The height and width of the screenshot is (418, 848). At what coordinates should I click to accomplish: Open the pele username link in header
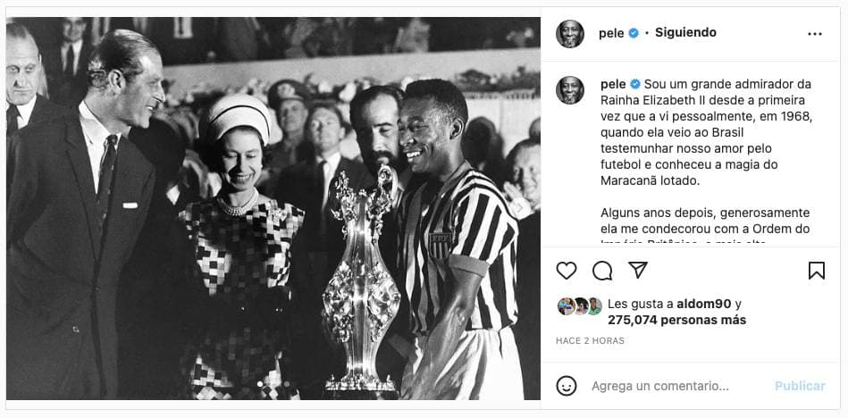pyautogui.click(x=611, y=33)
